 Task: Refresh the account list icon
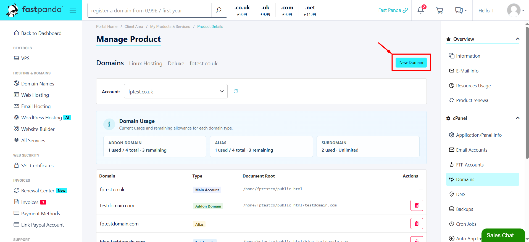point(236,91)
